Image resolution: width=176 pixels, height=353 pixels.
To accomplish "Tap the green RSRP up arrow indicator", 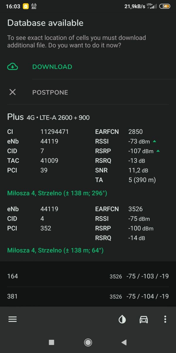I will [158, 151].
